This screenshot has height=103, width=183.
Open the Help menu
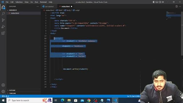50,2
